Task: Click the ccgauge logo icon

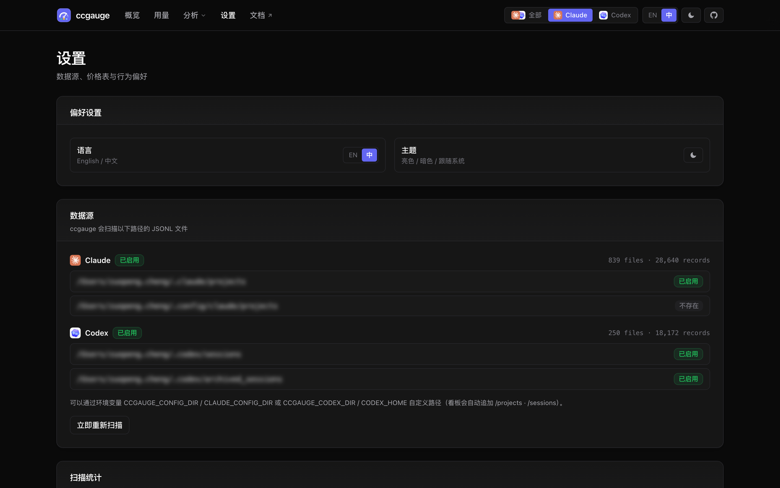Action: pos(64,15)
